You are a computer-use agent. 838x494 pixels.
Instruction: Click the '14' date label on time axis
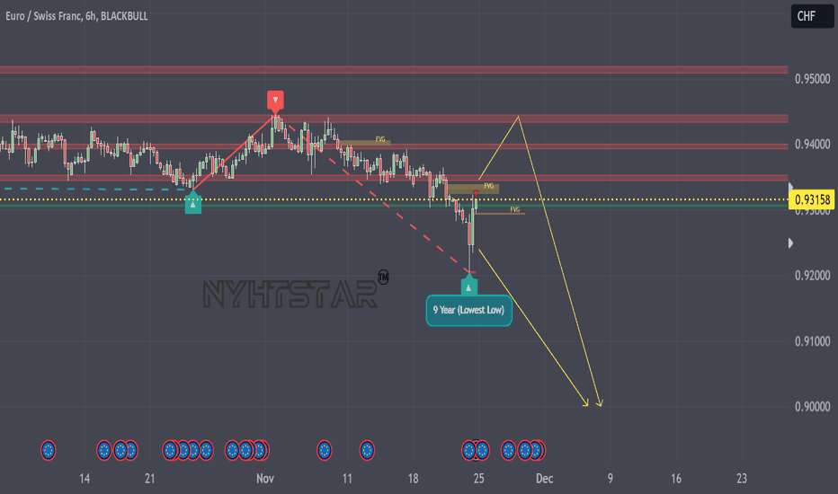(85, 479)
